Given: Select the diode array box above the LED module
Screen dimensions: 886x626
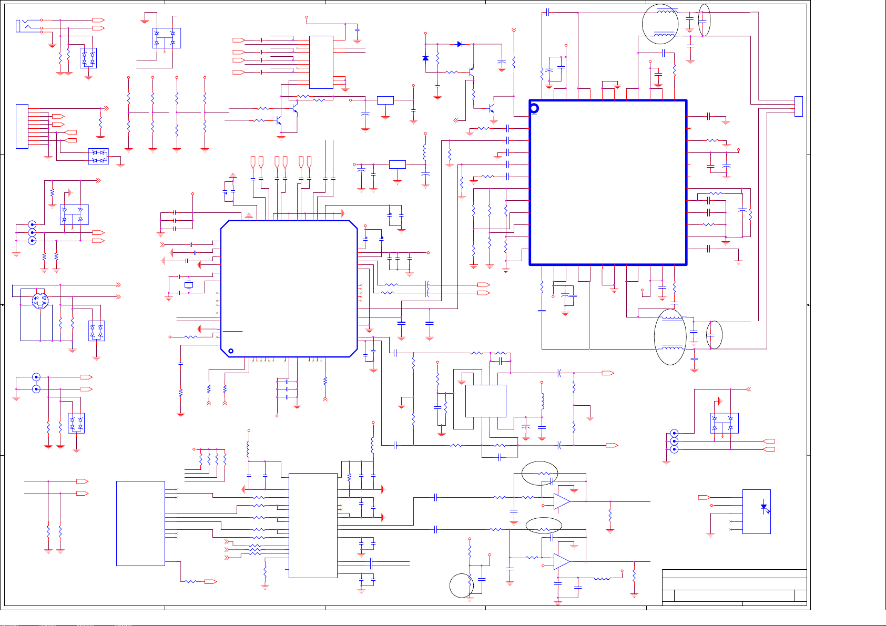Looking at the screenshot, I should tap(724, 423).
